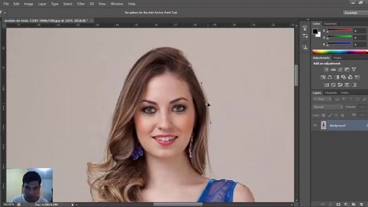Create new fill or adjustment layer
The height and width of the screenshot is (207, 368).
(346, 205)
